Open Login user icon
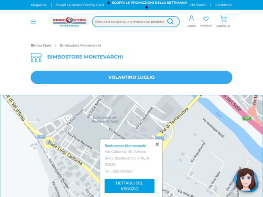The image size is (263, 197). click(x=191, y=18)
